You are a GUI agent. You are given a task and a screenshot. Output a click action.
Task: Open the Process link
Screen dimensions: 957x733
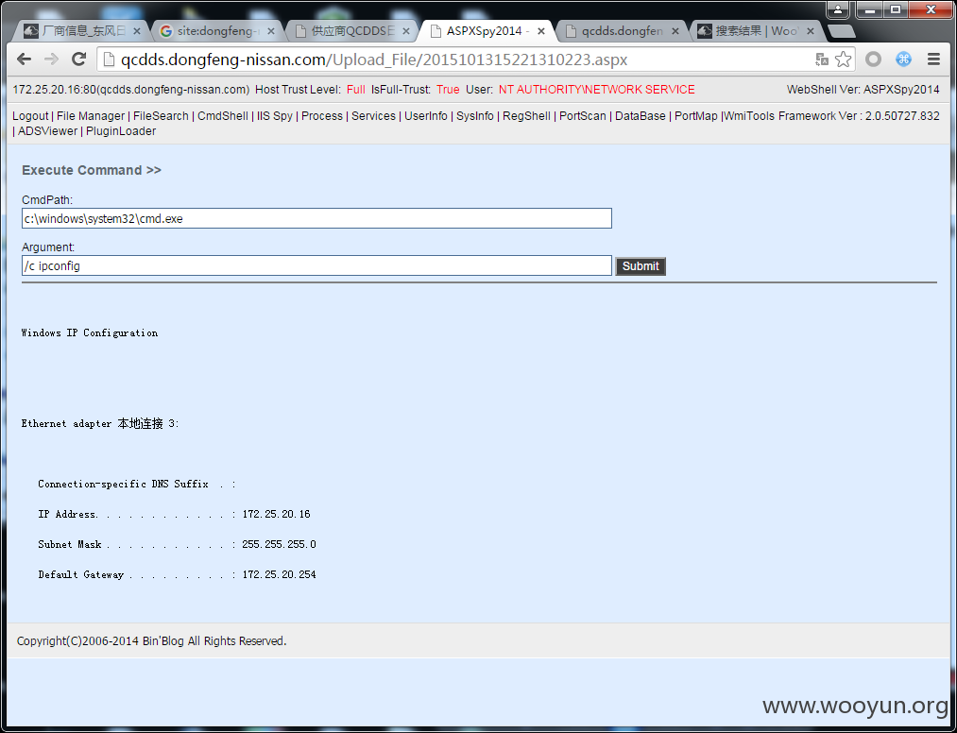321,116
